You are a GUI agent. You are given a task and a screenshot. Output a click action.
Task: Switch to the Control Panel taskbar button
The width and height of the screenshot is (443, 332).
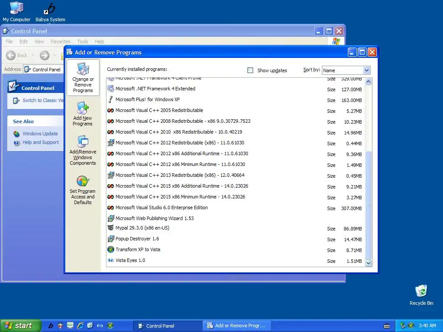pyautogui.click(x=168, y=326)
